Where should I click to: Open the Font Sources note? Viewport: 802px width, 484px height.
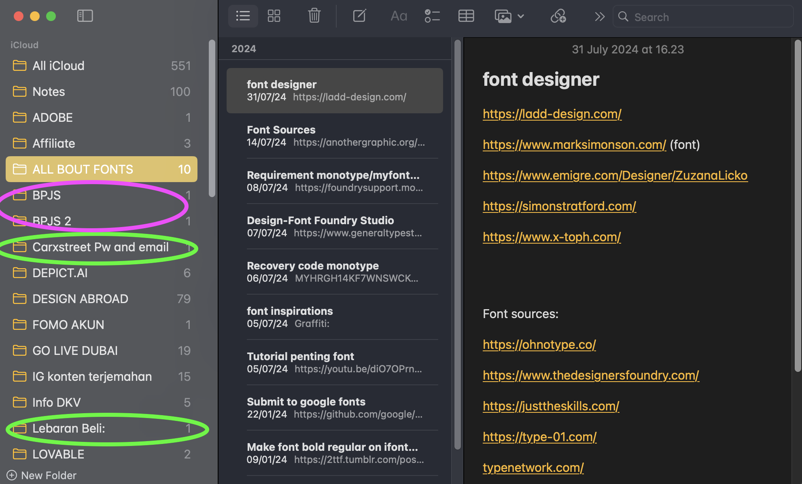point(335,136)
